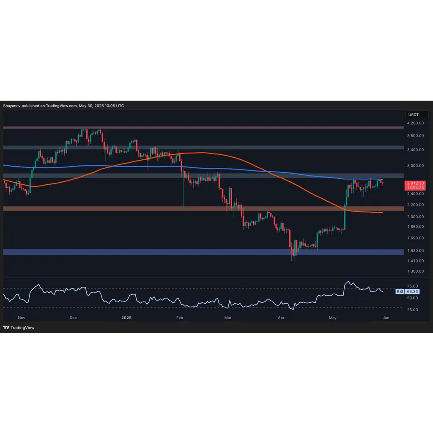The height and width of the screenshot is (433, 433).
Task: Click the Nov label on time axis
Action: click(x=22, y=318)
